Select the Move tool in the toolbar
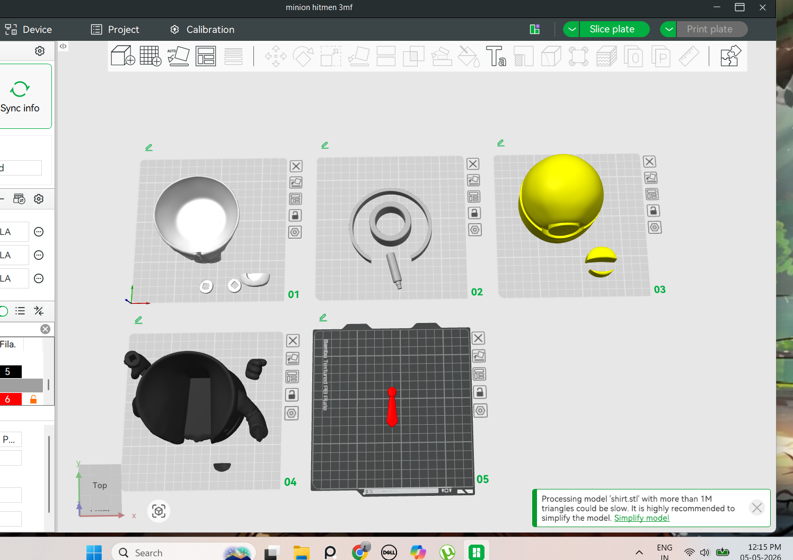Image resolution: width=793 pixels, height=560 pixels. 276,56
